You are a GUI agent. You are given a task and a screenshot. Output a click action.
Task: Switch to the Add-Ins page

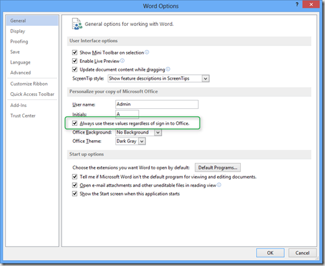pyautogui.click(x=32, y=105)
